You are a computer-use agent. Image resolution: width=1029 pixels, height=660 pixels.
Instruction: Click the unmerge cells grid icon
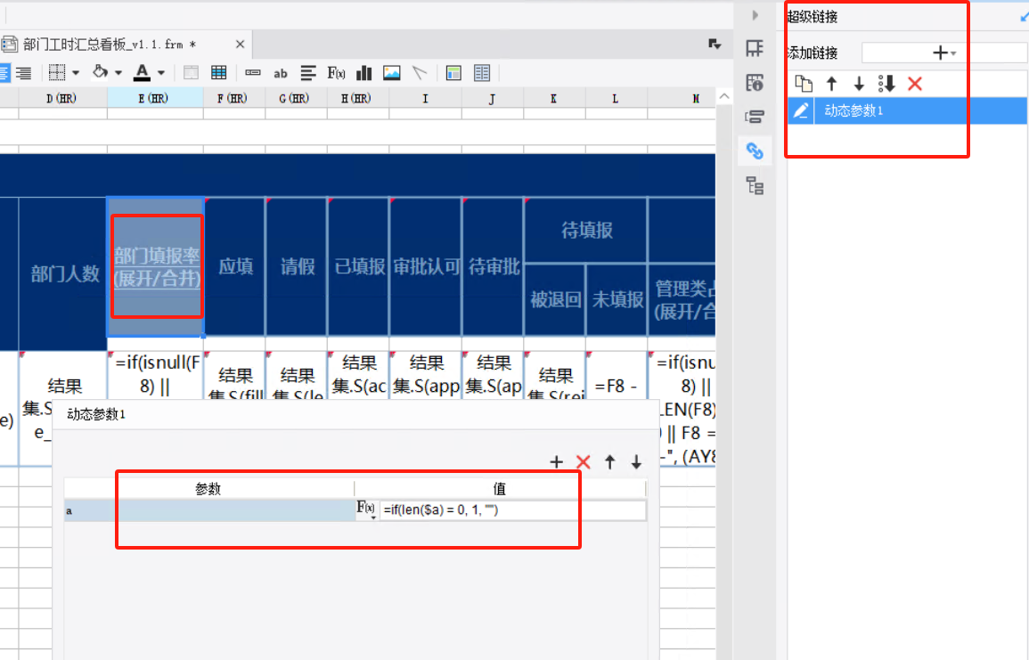218,73
